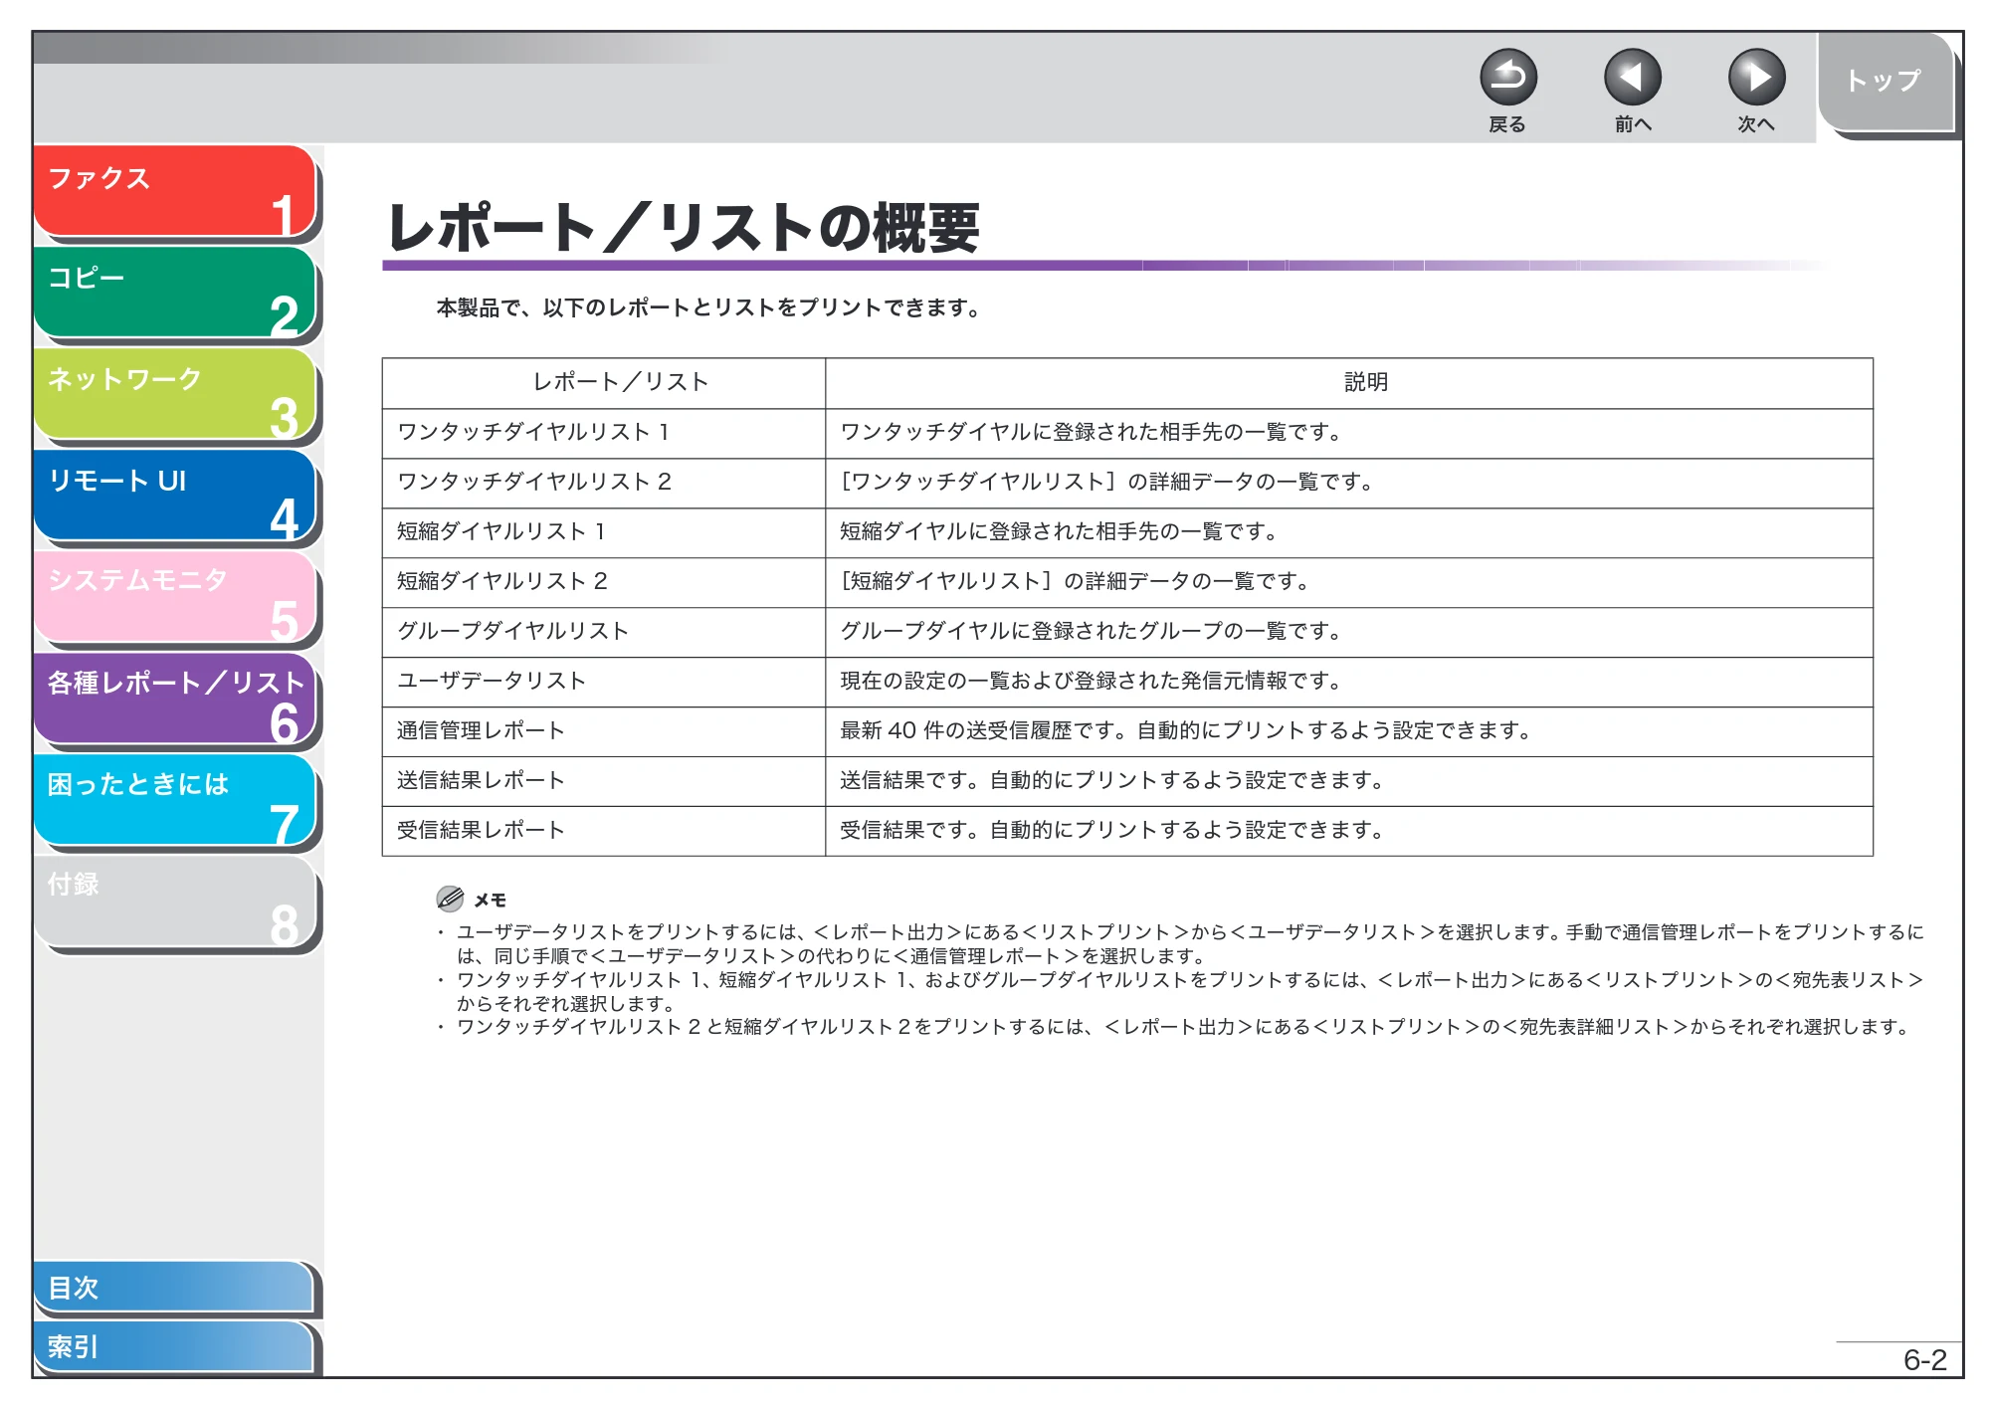Viewport: 1990px width, 1408px height.
Task: Click the 目次 contents button
Action: [x=174, y=1287]
